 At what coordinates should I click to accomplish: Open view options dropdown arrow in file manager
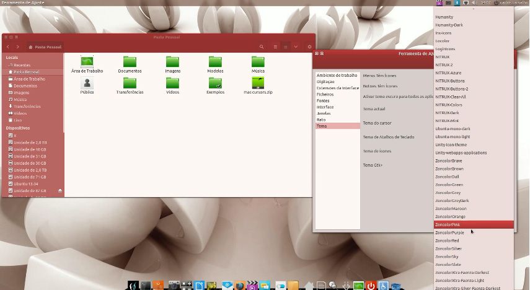coord(296,47)
